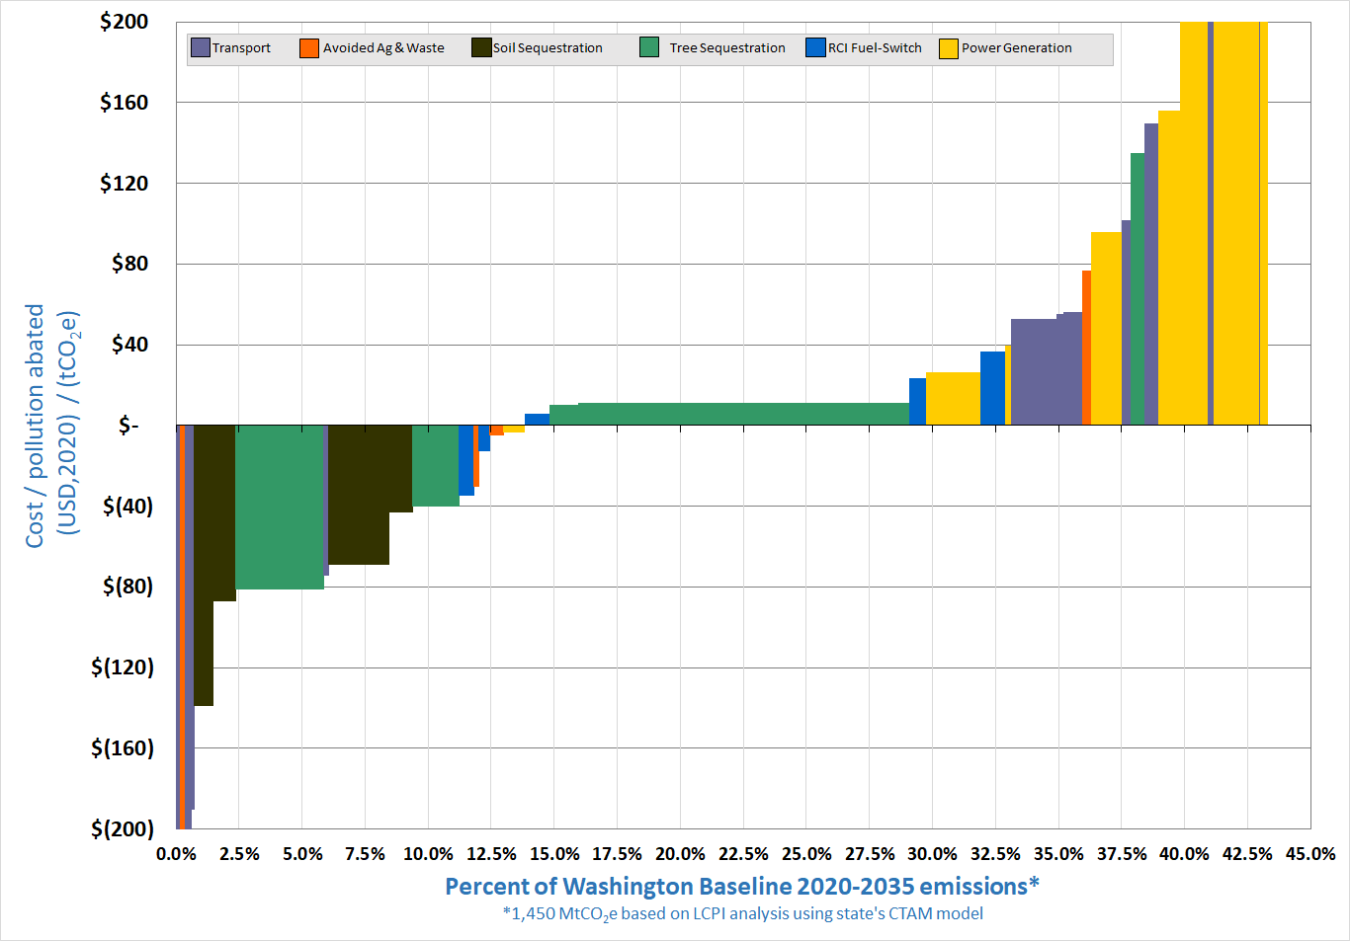The image size is (1350, 941).
Task: Click the x-axis title about Washington Baseline emissions
Action: point(741,886)
